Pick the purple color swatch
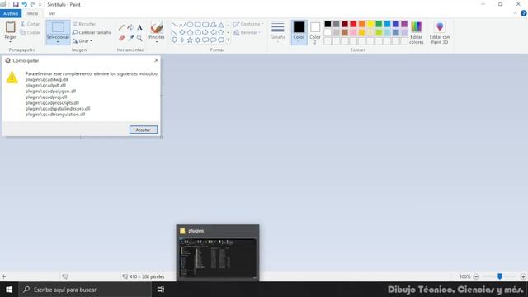 pyautogui.click(x=404, y=24)
